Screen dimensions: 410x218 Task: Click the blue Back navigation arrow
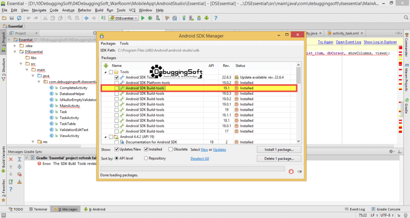(86, 18)
